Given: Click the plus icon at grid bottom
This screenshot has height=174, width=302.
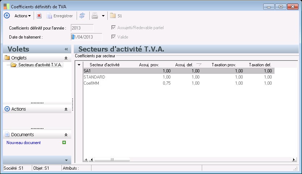Looking at the screenshot, I should (x=86, y=160).
